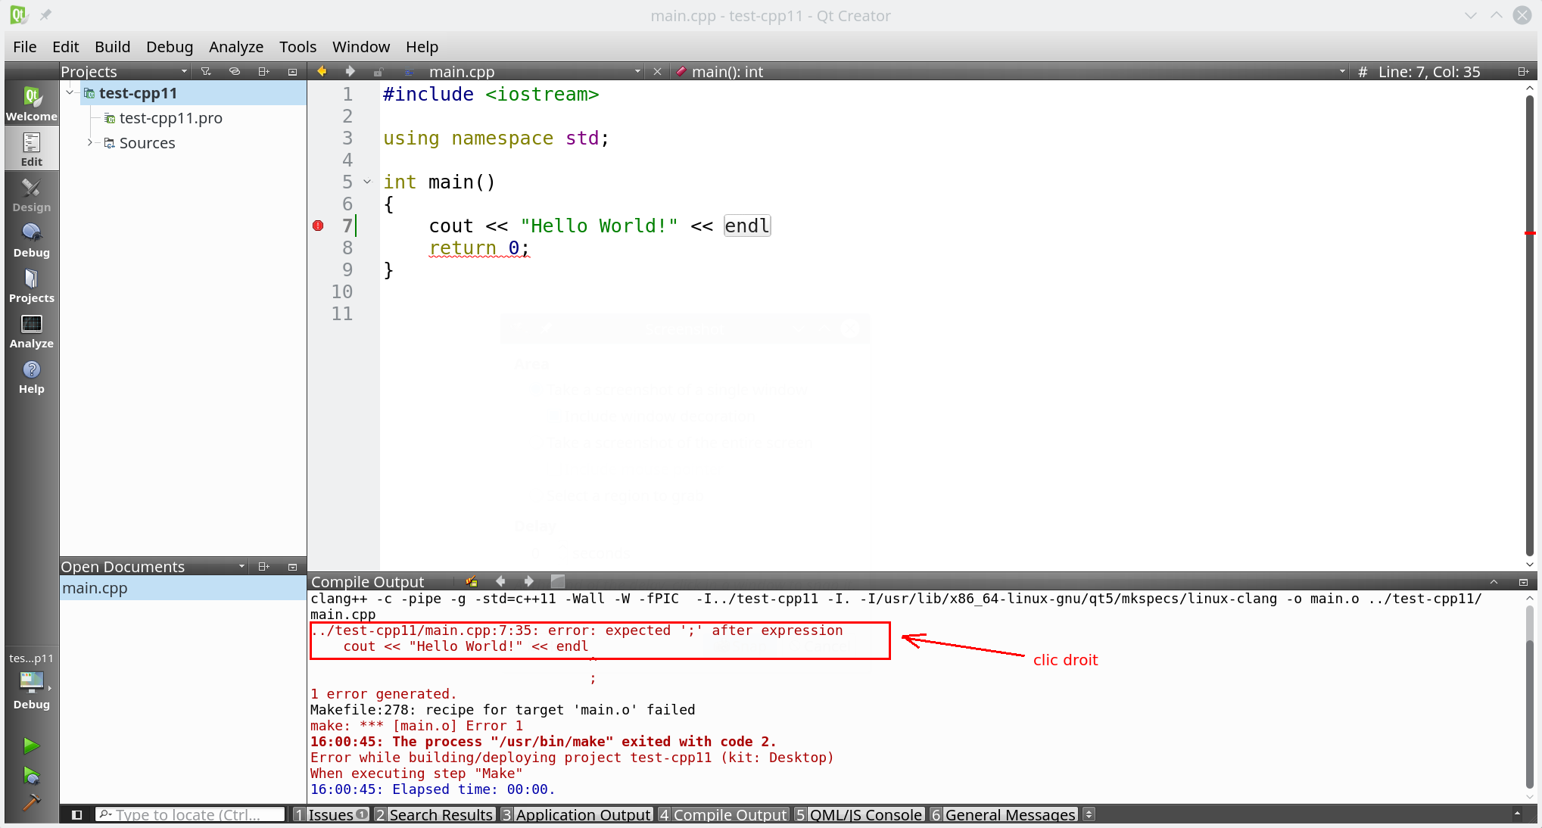The width and height of the screenshot is (1542, 828).
Task: Toggle the breakpoint on line 7
Action: 318,226
